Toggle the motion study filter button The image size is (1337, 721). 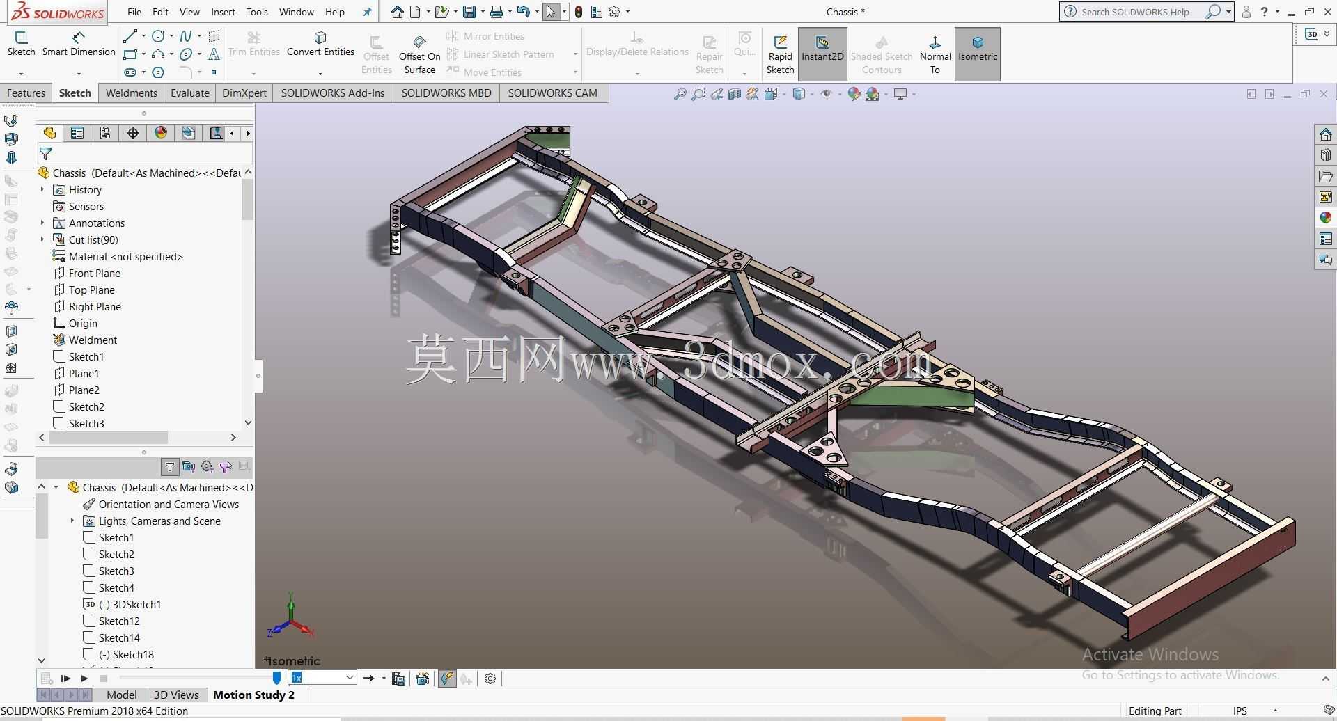pos(170,467)
